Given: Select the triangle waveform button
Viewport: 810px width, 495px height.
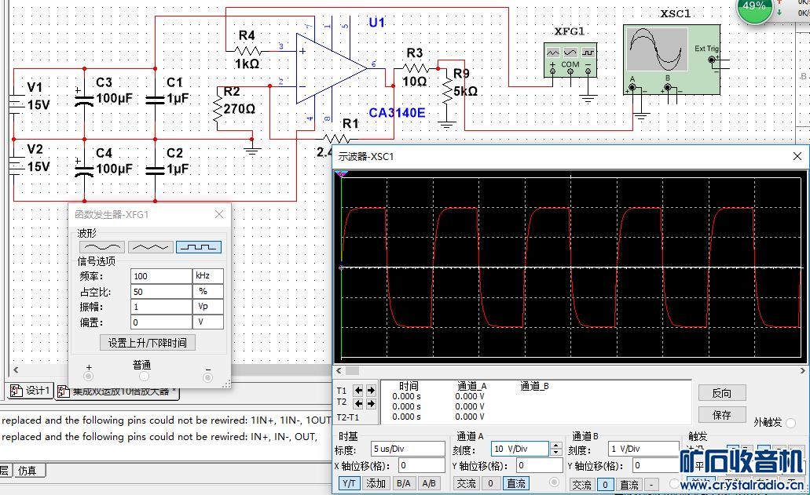Looking at the screenshot, I should (x=150, y=247).
